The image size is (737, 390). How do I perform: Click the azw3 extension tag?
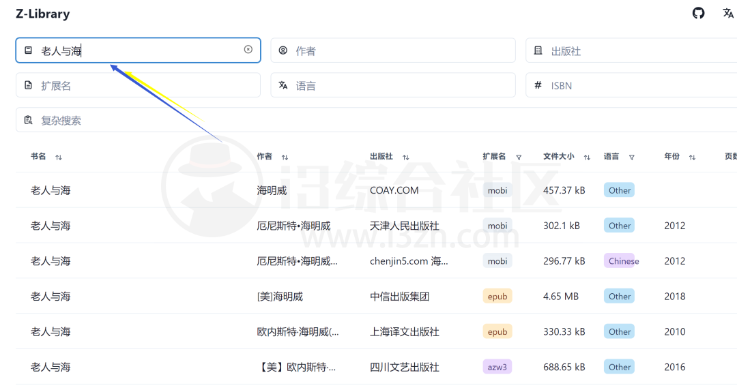(497, 367)
